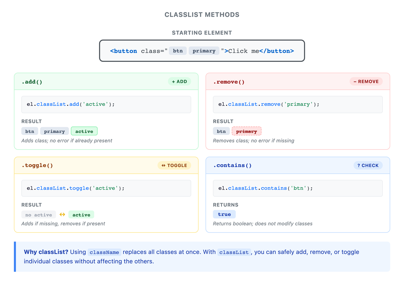Viewport: 404px width, 287px height.
Task: Click the ? CHECK badge
Action: (368, 165)
